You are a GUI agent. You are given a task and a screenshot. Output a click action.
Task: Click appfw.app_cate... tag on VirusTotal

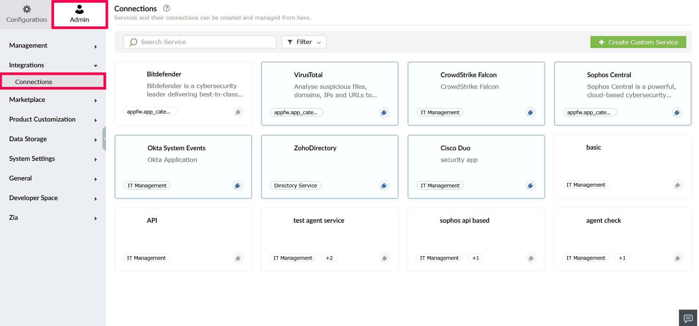click(x=297, y=112)
